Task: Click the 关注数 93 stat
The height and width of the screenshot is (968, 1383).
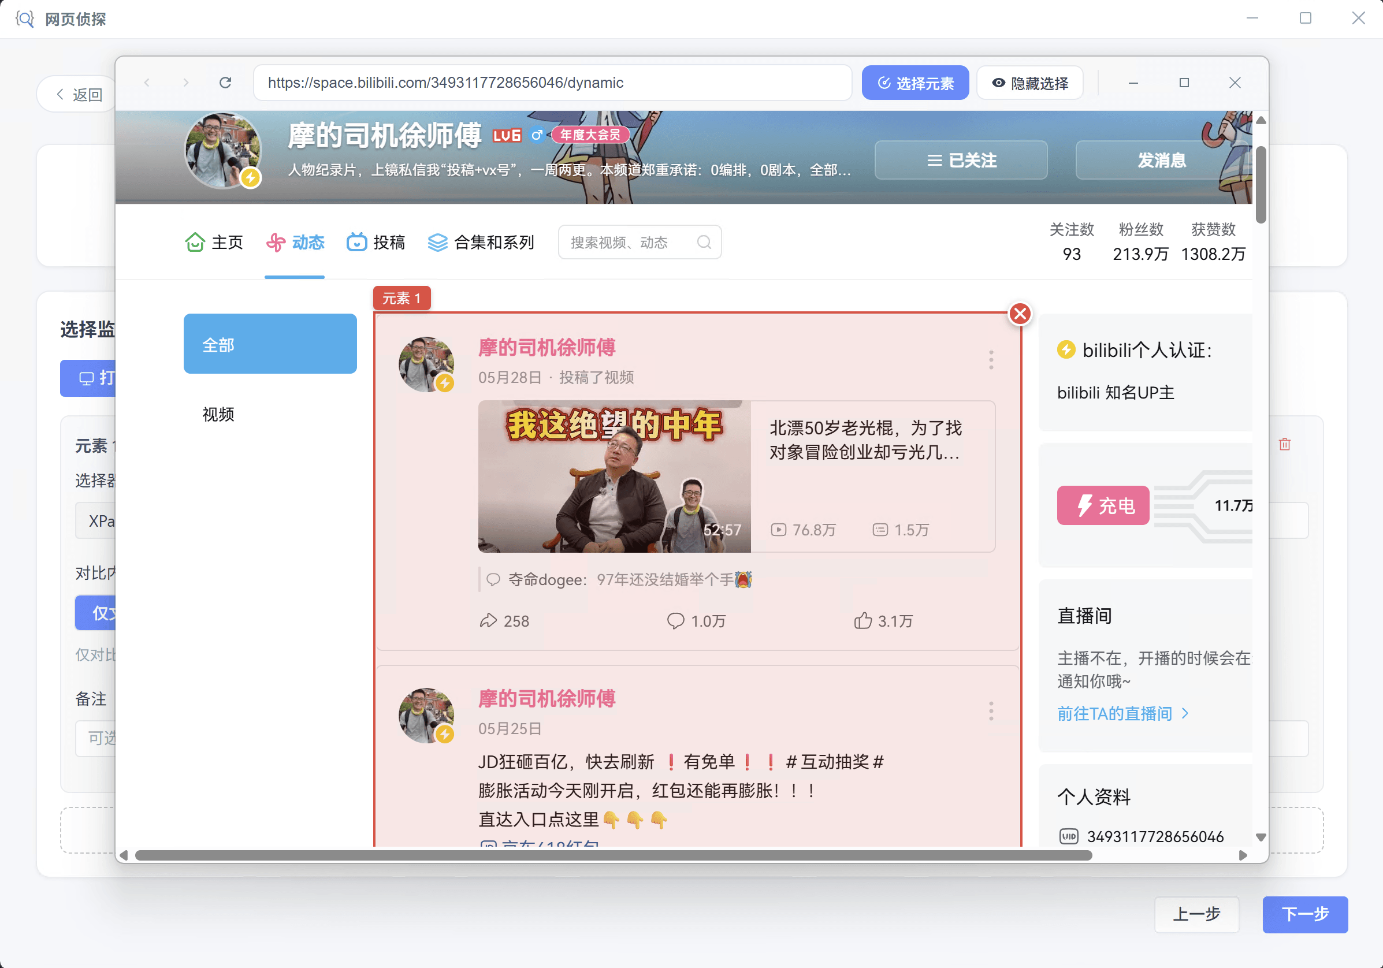Action: tap(1072, 241)
